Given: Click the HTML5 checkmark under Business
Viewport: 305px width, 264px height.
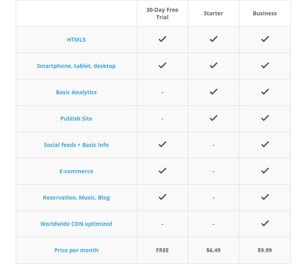Looking at the screenshot, I should pos(265,39).
